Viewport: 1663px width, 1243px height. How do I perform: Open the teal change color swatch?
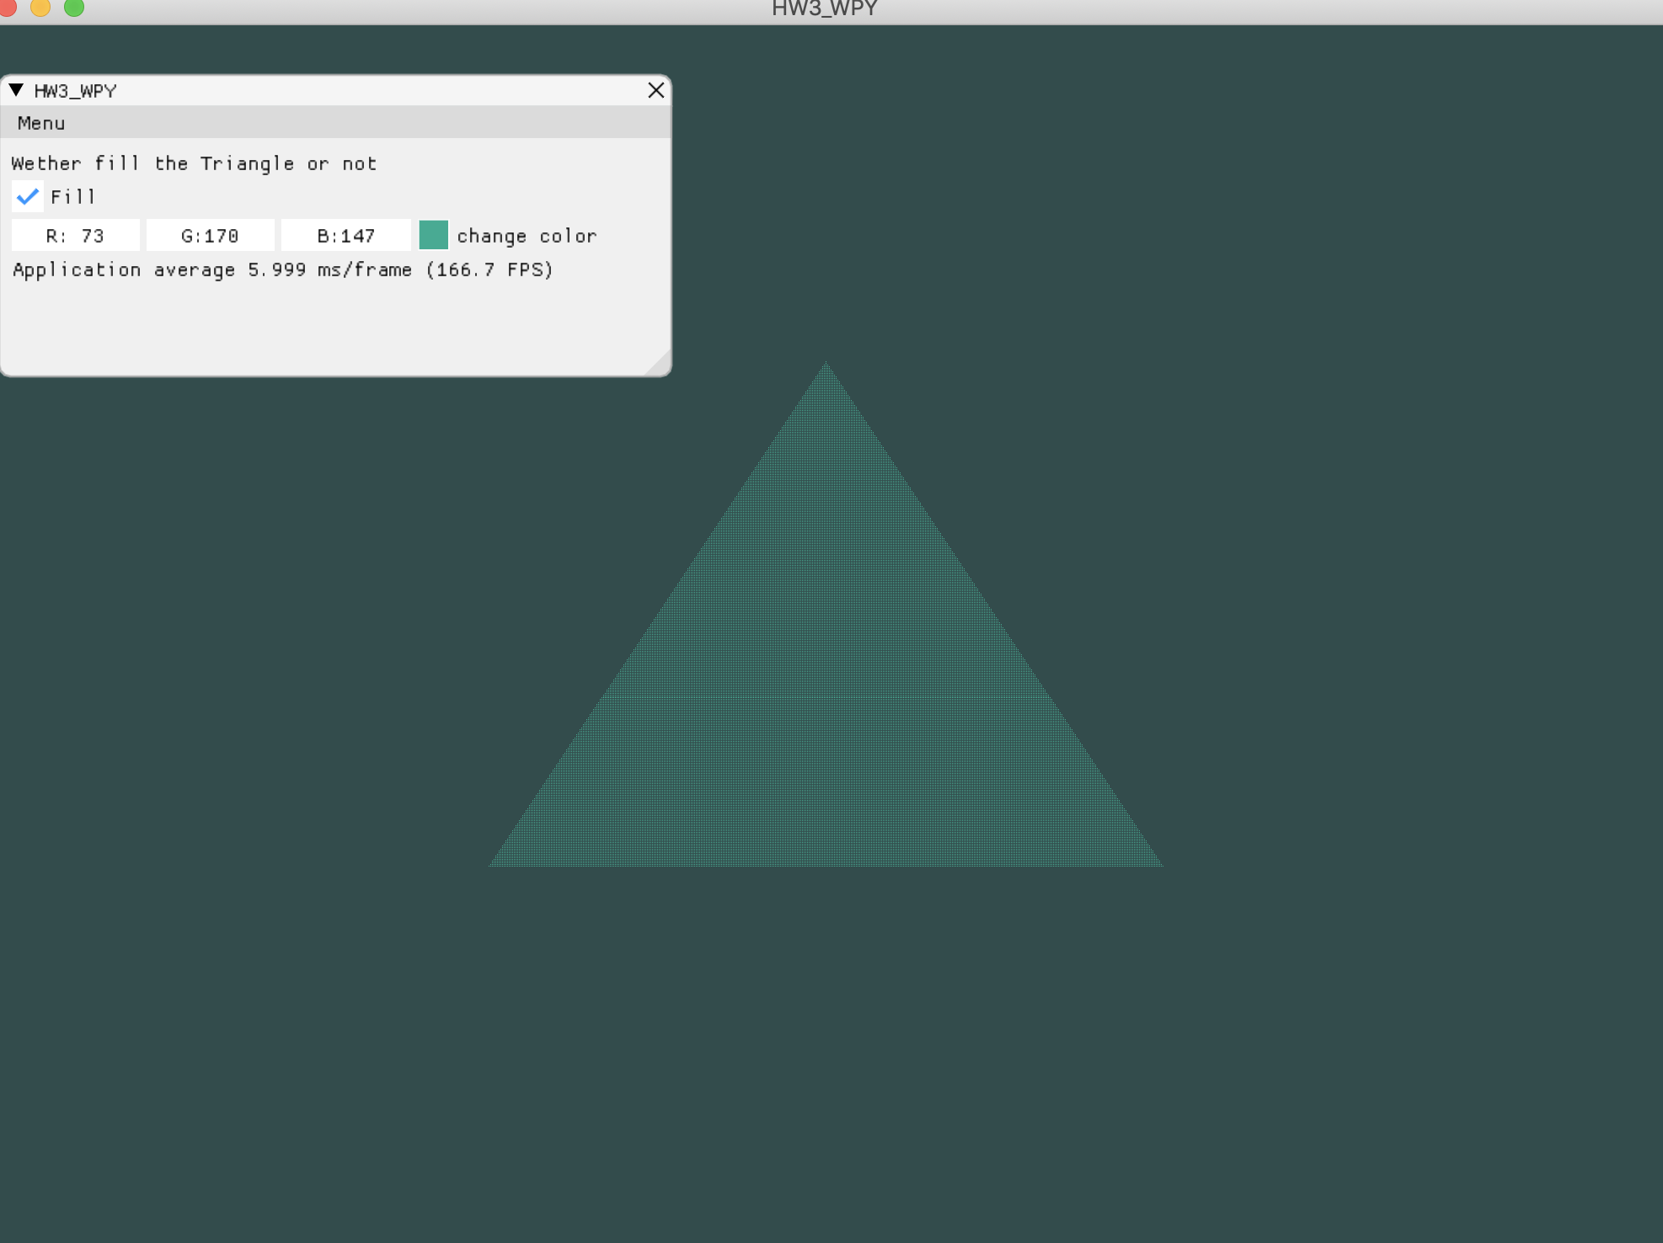point(433,236)
